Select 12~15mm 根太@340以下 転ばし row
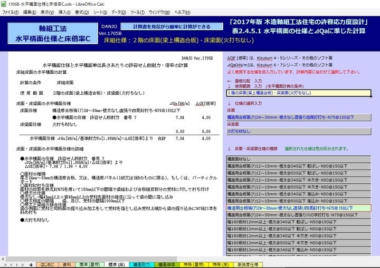 click(x=299, y=166)
